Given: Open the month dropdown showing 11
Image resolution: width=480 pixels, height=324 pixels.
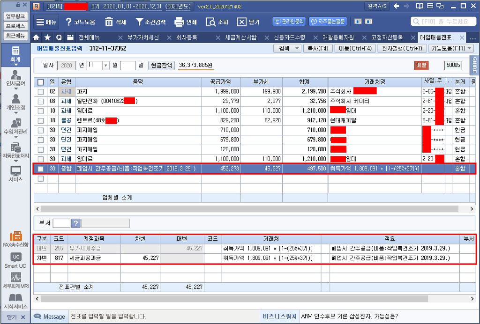Looking at the screenshot, I should pos(105,65).
